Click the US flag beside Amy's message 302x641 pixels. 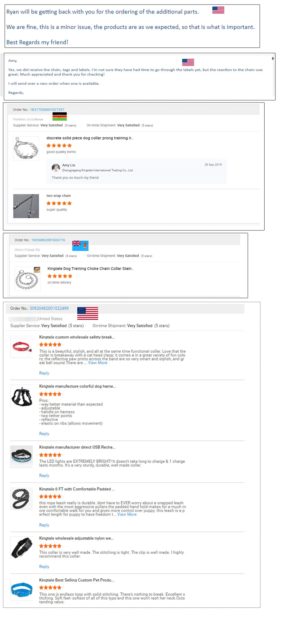pos(188,62)
